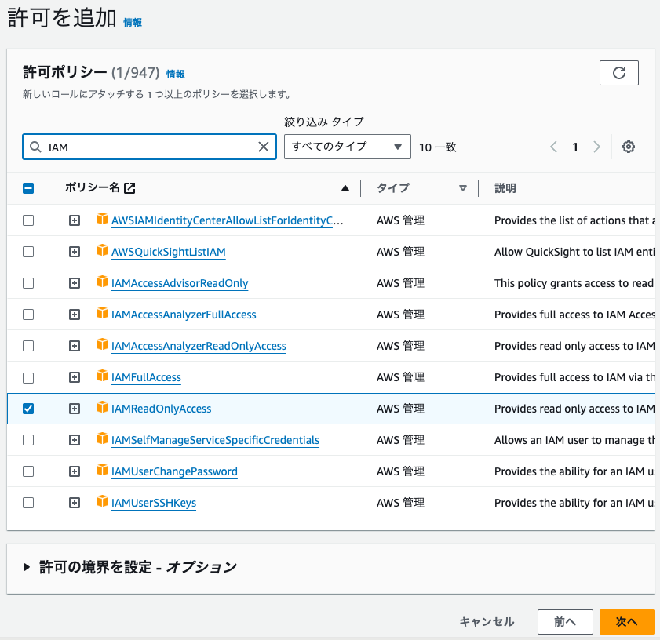
Task: Open the IAMSelfManageServiceSpecificCredentials policy link
Action: 215,440
